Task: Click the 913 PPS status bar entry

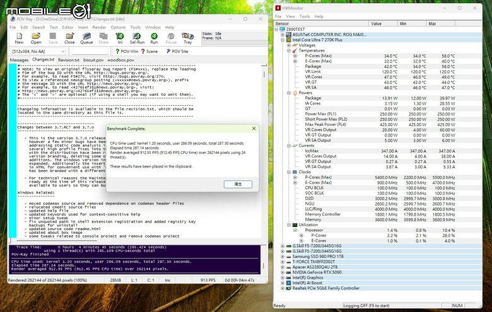Action: pyautogui.click(x=208, y=280)
